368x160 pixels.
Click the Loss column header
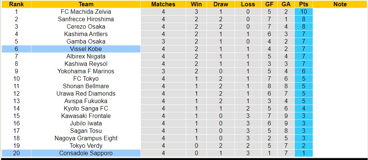click(248, 4)
